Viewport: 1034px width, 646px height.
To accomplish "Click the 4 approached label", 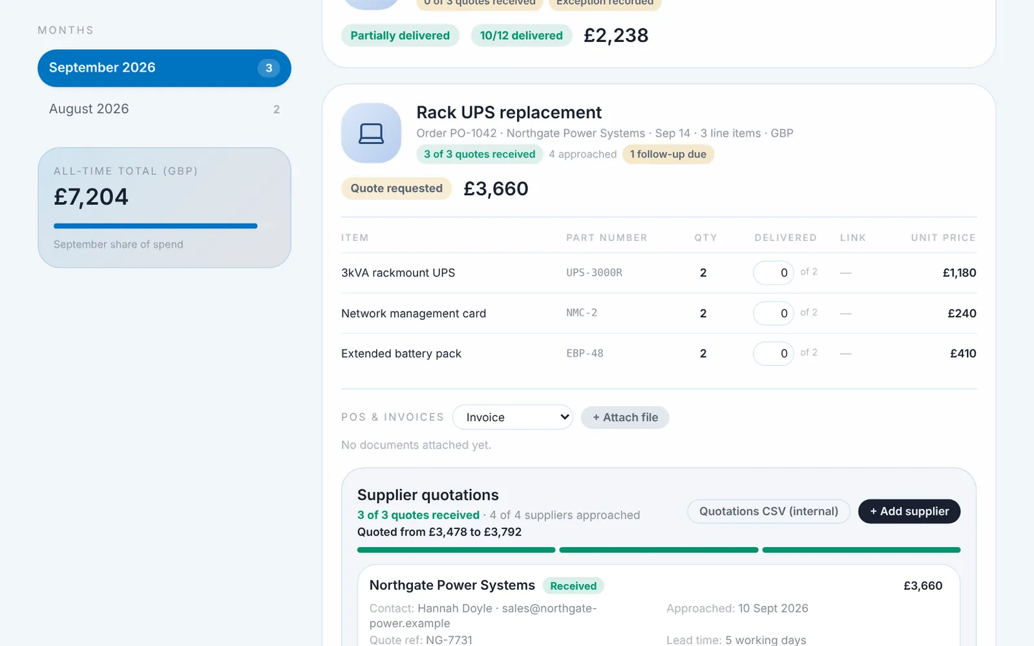I will (582, 154).
